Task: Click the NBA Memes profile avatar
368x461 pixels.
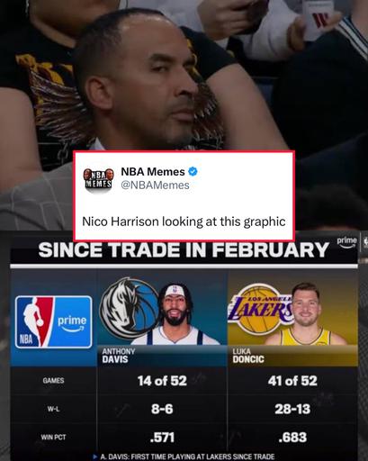Action: [x=99, y=179]
